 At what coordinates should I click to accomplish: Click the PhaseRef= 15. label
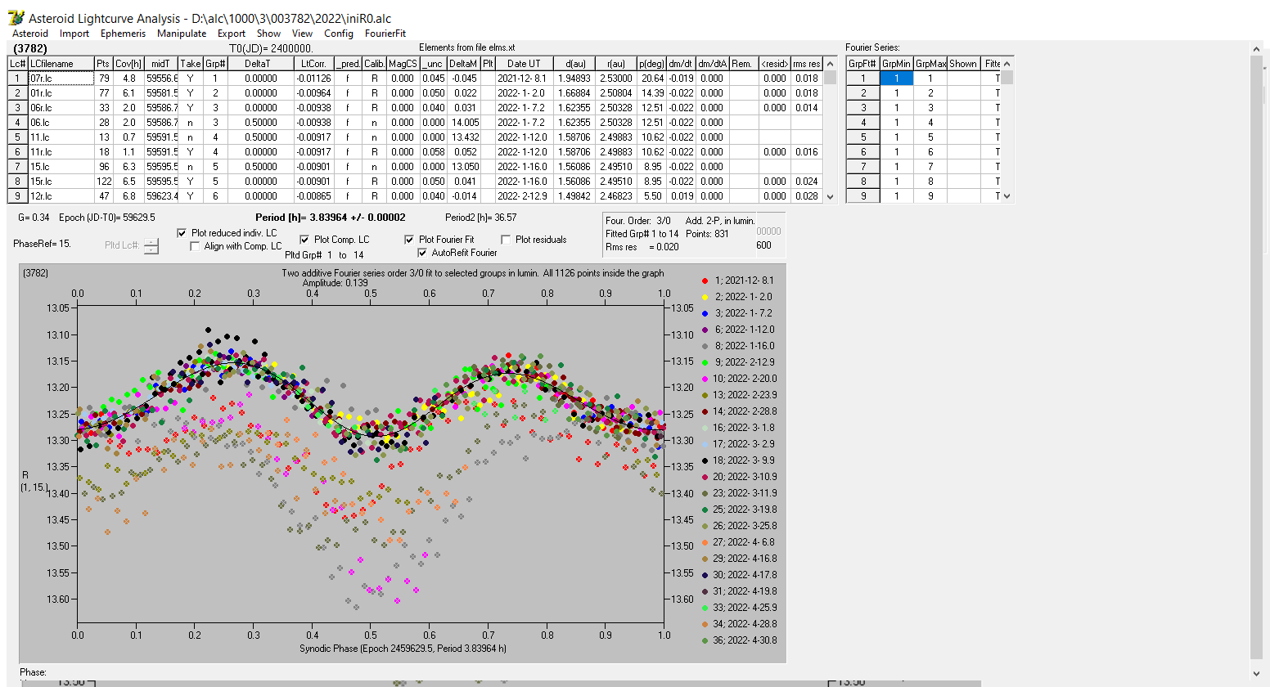(x=43, y=244)
